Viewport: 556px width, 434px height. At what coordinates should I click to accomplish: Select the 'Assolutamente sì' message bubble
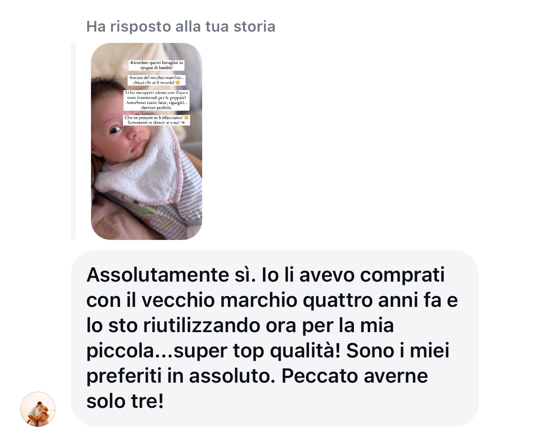[275, 338]
